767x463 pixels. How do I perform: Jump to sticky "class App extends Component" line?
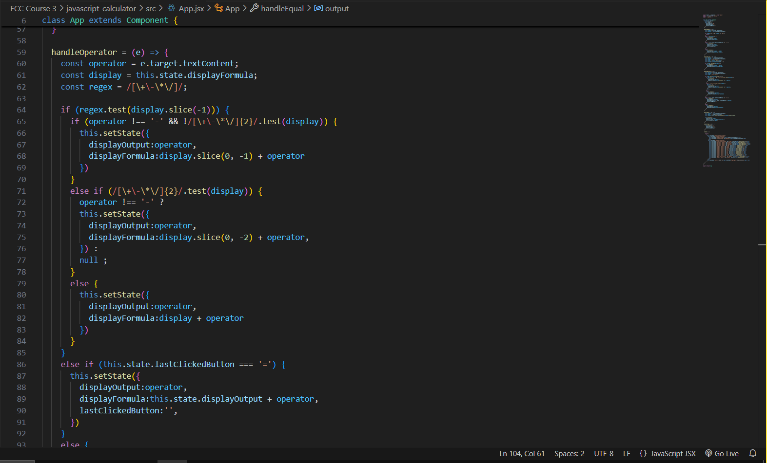click(110, 20)
